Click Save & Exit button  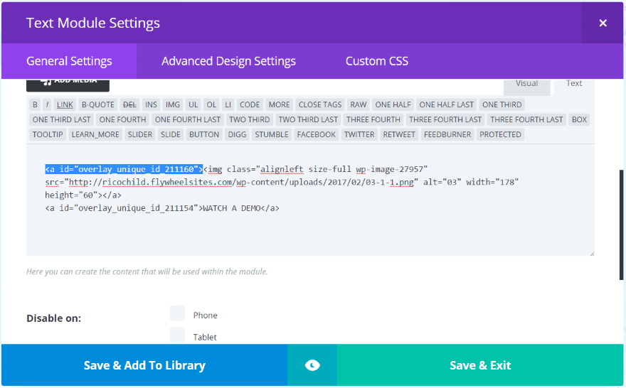point(480,365)
